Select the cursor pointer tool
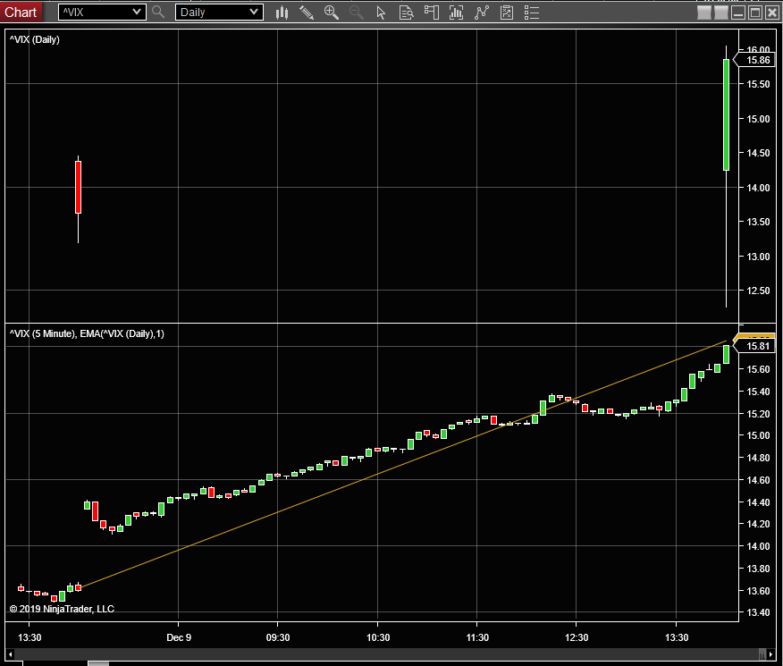This screenshot has height=666, width=783. pyautogui.click(x=381, y=13)
